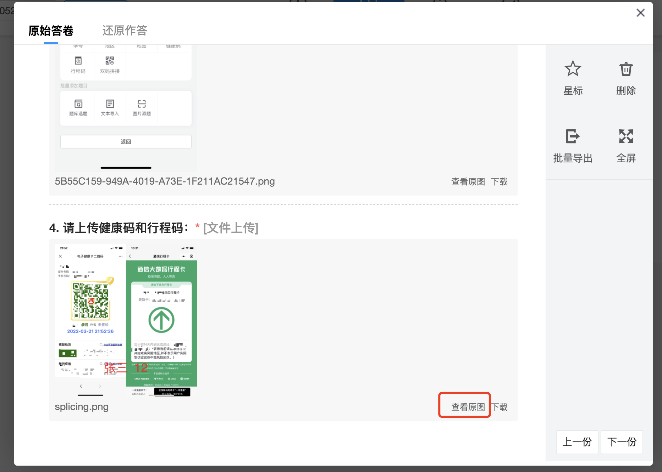This screenshot has height=472, width=662.
Task: Click the splicing.png file name
Action: coord(82,407)
